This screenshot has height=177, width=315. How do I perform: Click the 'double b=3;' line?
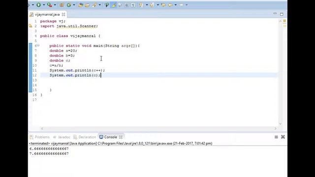(x=62, y=56)
